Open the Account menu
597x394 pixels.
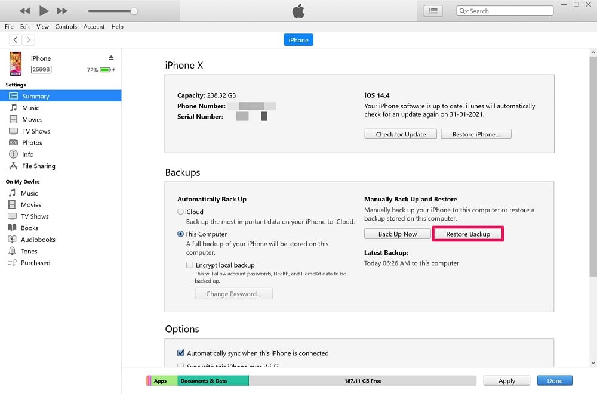click(94, 27)
